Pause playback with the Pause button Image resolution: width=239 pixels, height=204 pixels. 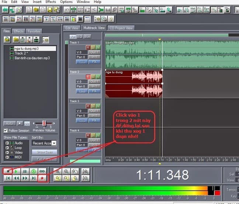25,171
